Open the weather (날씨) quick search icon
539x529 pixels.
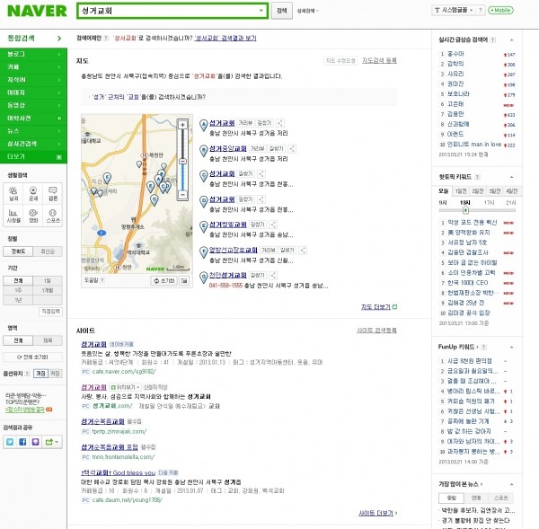[13, 193]
